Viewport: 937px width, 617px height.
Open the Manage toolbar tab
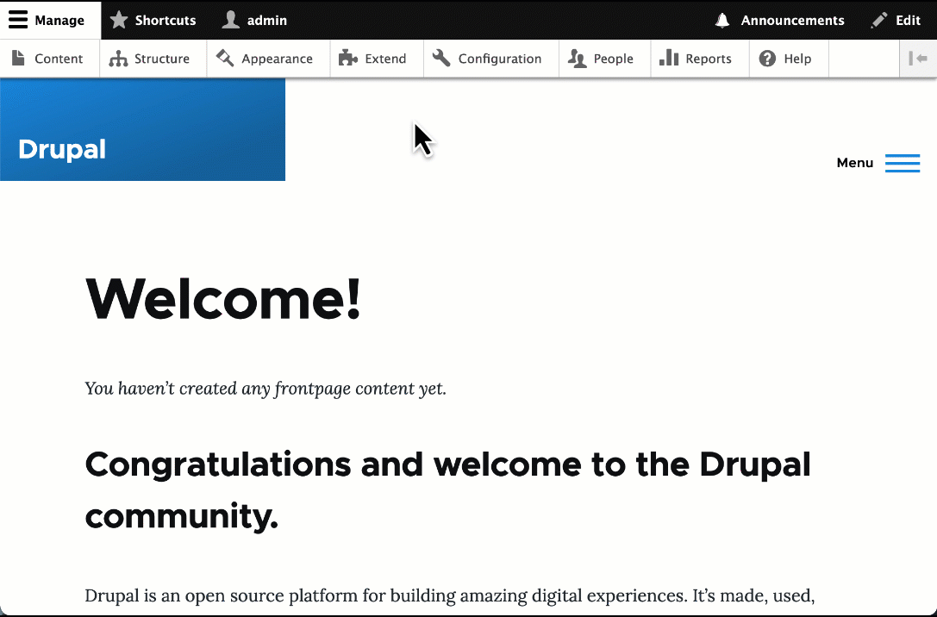(51, 20)
